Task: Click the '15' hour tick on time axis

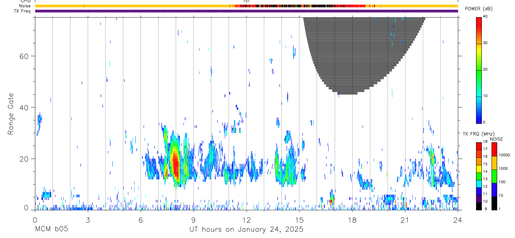Action: click(299, 220)
